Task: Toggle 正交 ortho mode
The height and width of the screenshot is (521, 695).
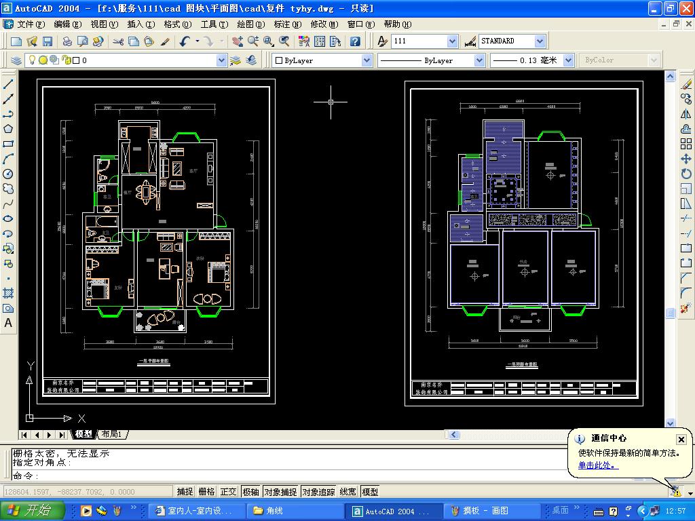Action: point(228,492)
